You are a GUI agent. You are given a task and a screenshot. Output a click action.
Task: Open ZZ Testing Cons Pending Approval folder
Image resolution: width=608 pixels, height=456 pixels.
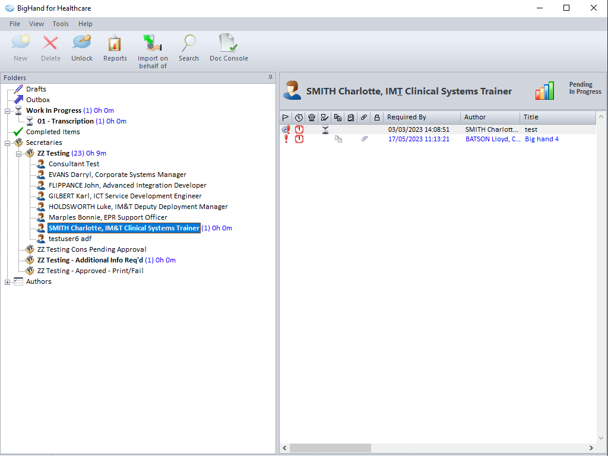click(92, 249)
